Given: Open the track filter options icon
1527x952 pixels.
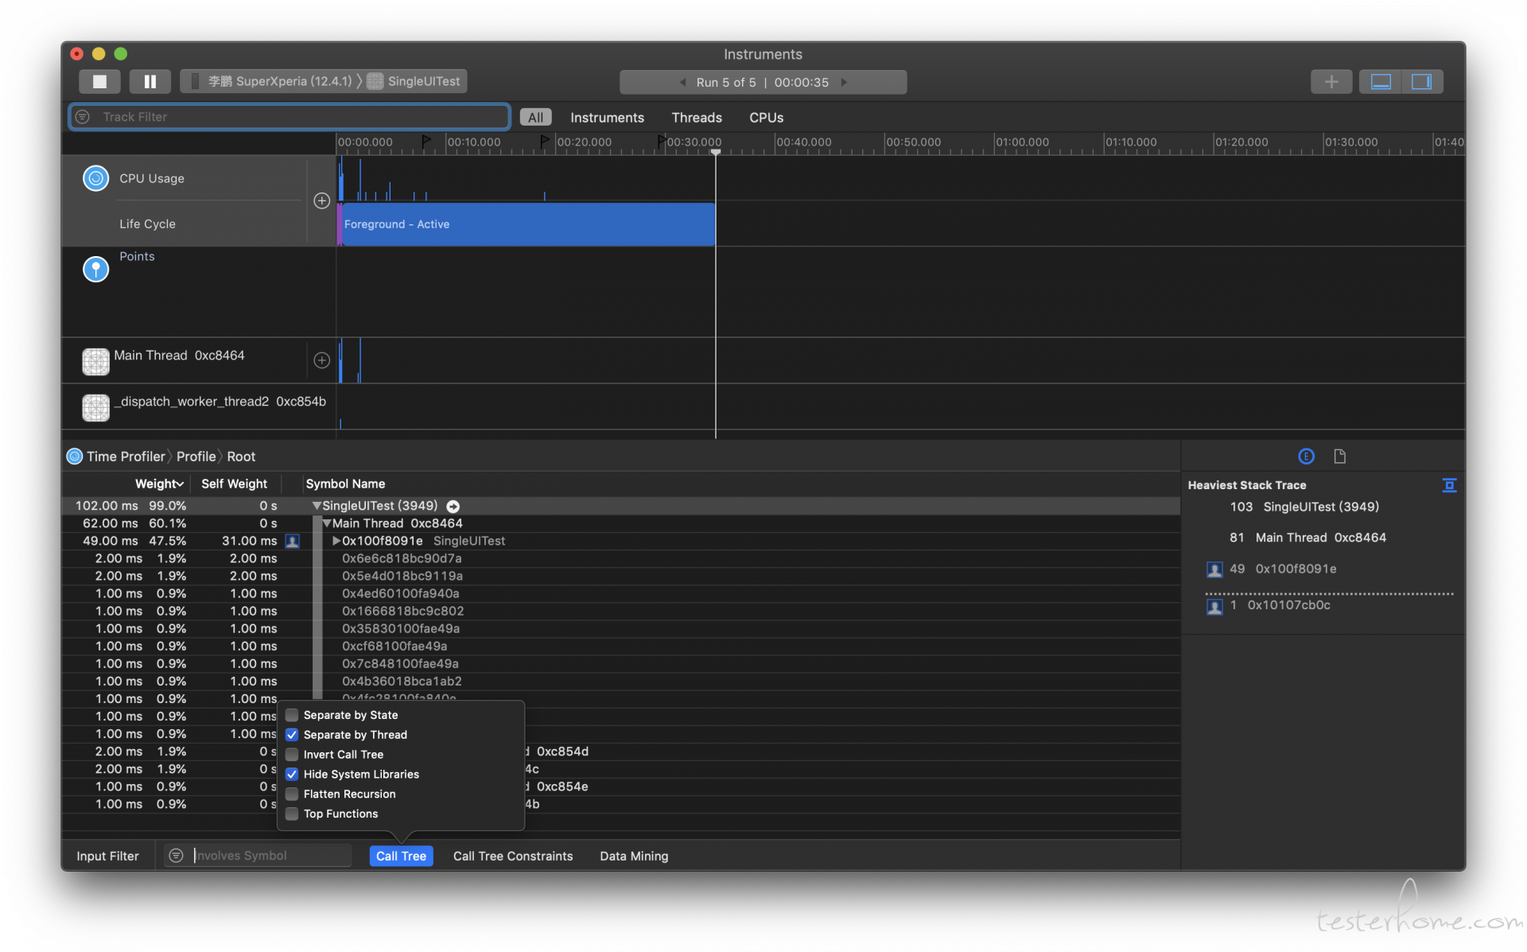Looking at the screenshot, I should click(82, 117).
